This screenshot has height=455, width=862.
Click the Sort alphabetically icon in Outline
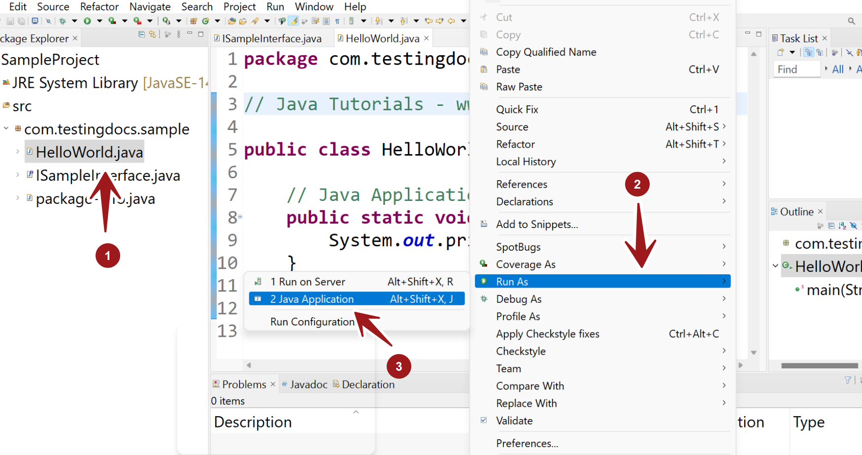pos(842,226)
